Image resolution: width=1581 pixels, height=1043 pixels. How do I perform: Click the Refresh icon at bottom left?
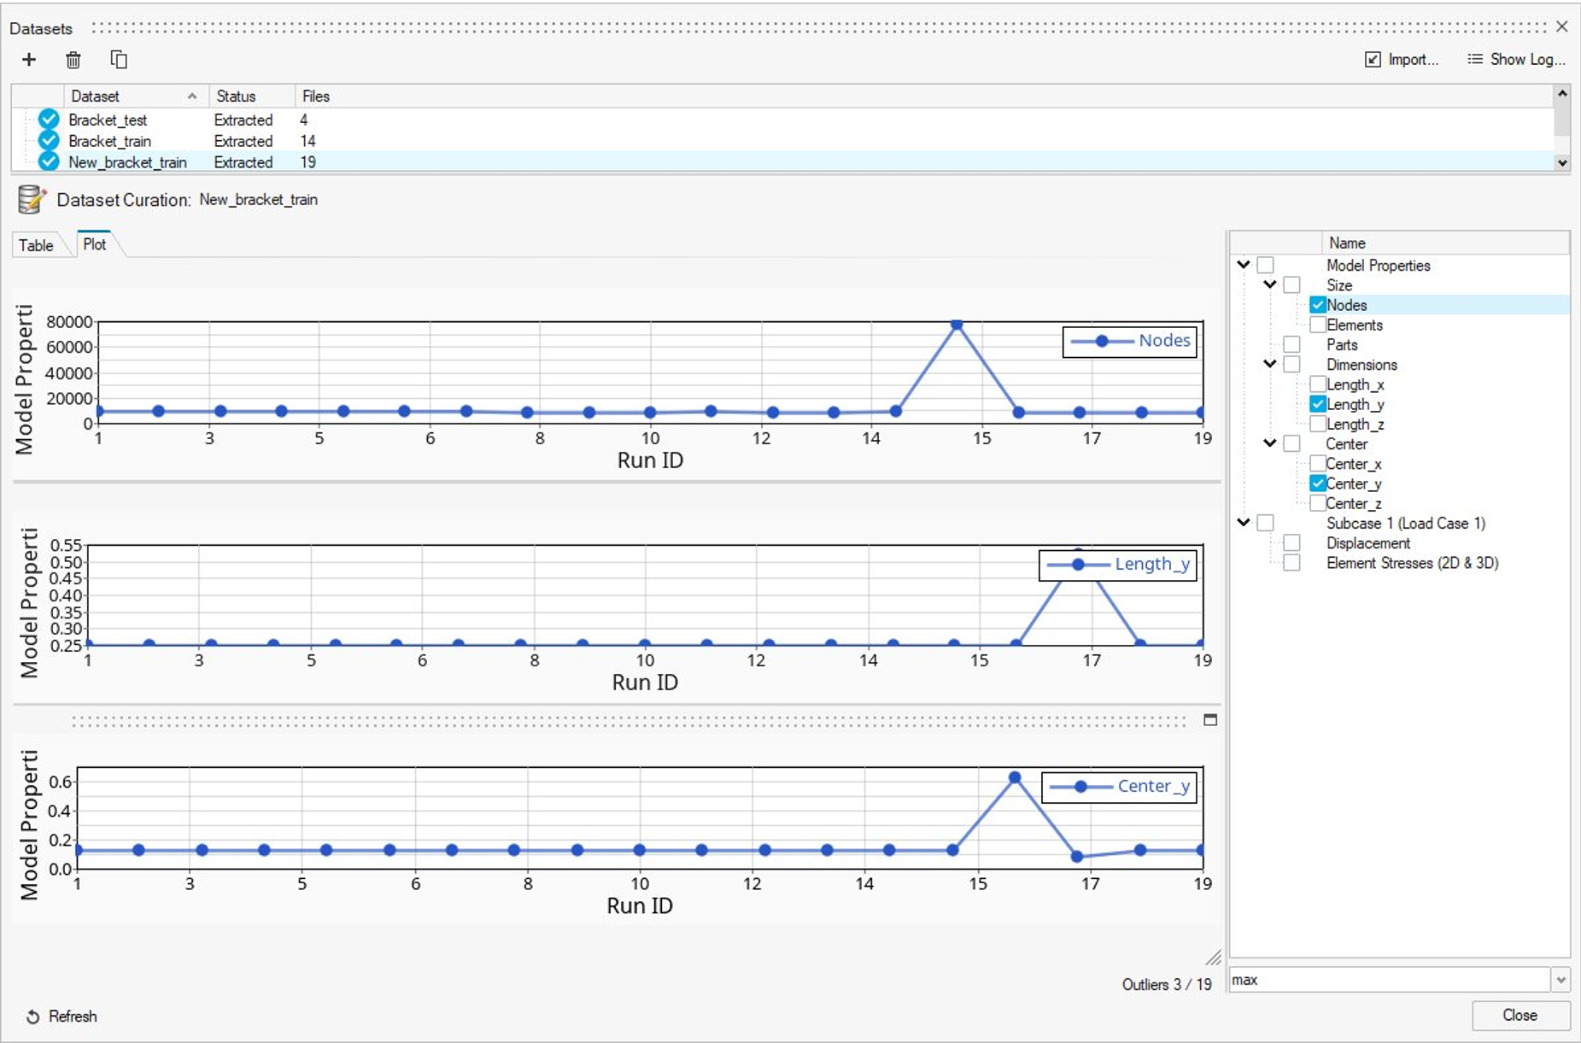32,1017
